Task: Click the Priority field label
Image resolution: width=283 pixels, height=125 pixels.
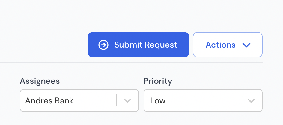Action: (158, 81)
